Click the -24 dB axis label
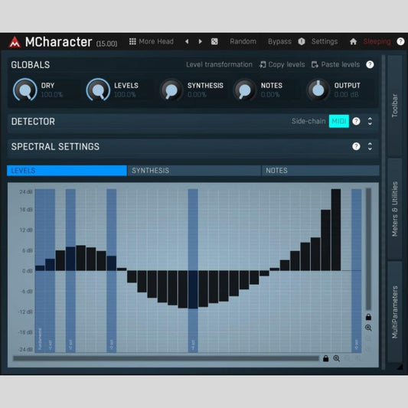Viewport: 408px width, 408px height. point(26,350)
